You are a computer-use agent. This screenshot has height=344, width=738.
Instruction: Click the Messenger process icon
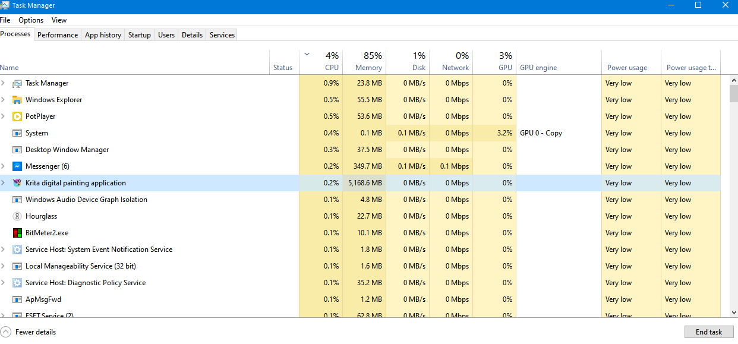tap(17, 166)
